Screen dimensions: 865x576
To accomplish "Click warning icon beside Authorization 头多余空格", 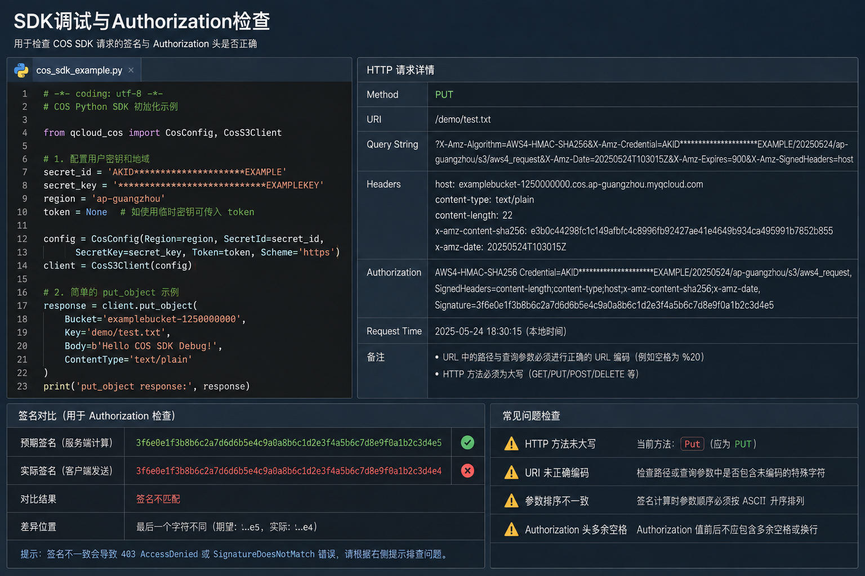I will 511,529.
